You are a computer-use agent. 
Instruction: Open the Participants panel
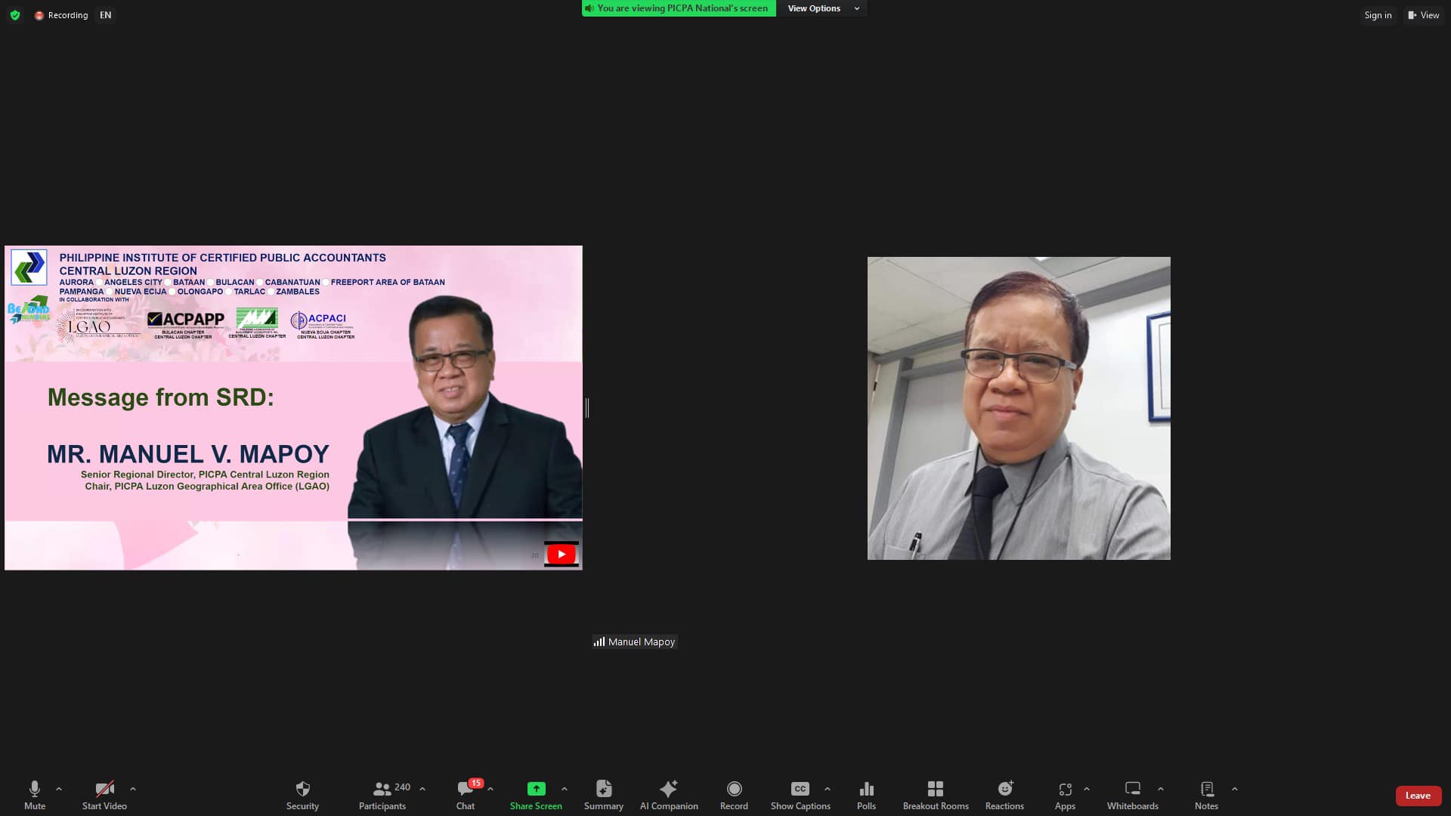382,795
